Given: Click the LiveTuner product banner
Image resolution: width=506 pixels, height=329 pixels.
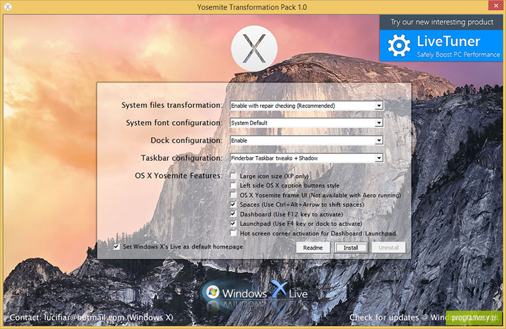Looking at the screenshot, I should [x=441, y=45].
